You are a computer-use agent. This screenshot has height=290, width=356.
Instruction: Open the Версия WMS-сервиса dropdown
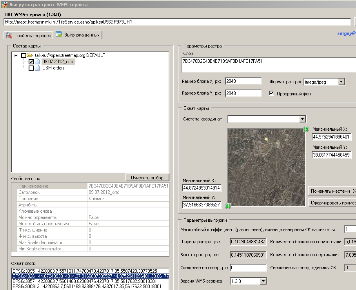[x=263, y=281]
